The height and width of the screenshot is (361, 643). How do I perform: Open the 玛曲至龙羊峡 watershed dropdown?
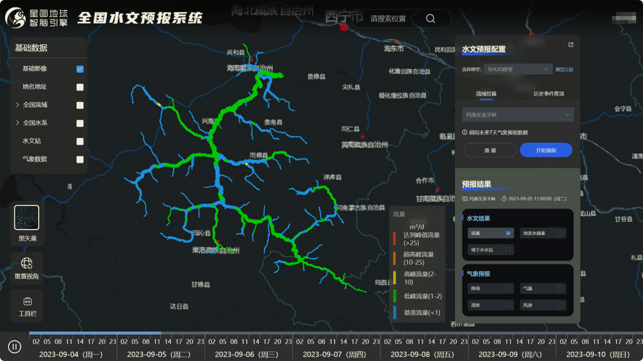point(517,115)
